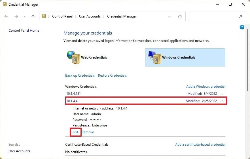Viewport: 250px width, 159px height.
Task: Expand the breadcrumb chevron after Control Panel
Action: coord(76,17)
